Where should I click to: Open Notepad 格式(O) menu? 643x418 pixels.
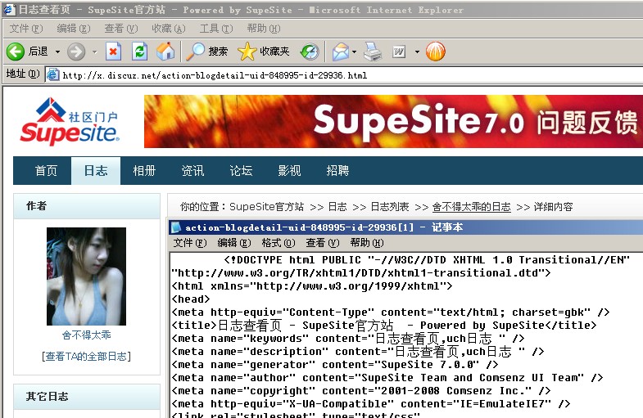coord(278,243)
